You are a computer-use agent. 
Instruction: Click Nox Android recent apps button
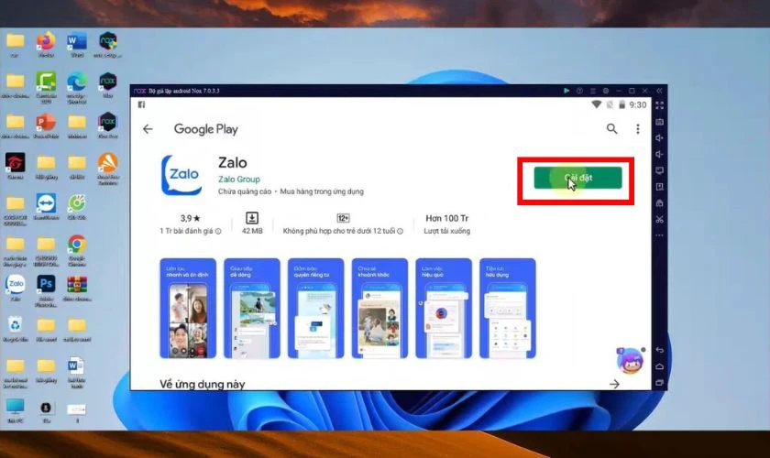pos(659,382)
